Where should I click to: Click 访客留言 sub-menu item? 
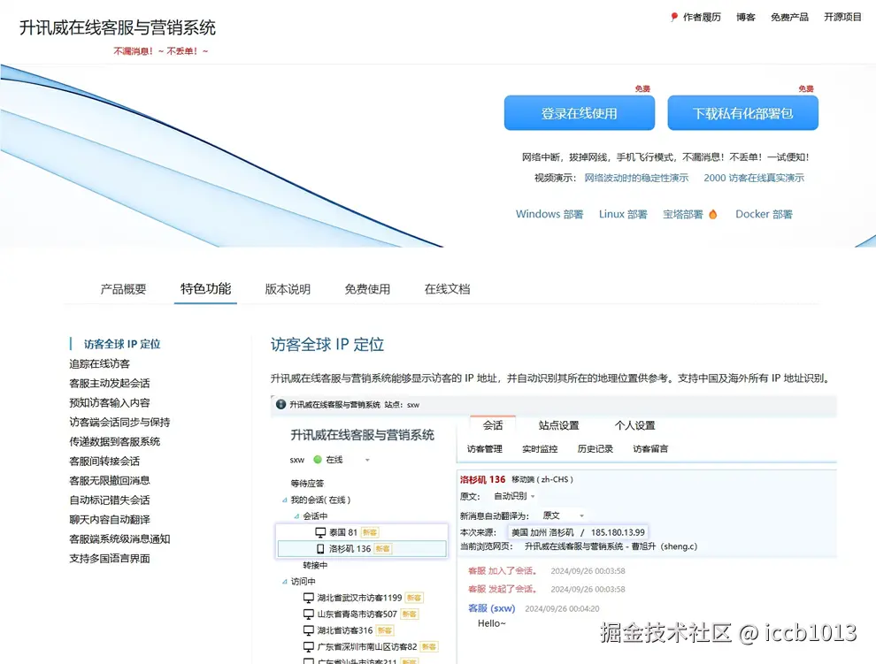[650, 449]
